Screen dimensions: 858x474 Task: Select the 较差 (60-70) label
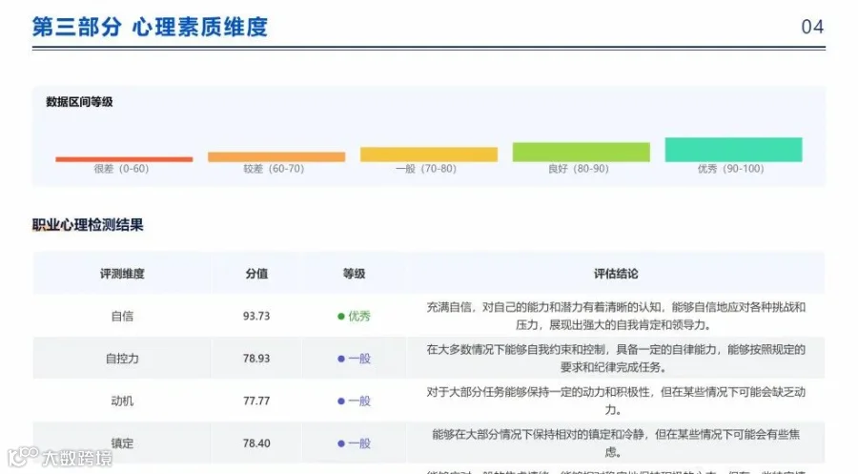pos(274,169)
